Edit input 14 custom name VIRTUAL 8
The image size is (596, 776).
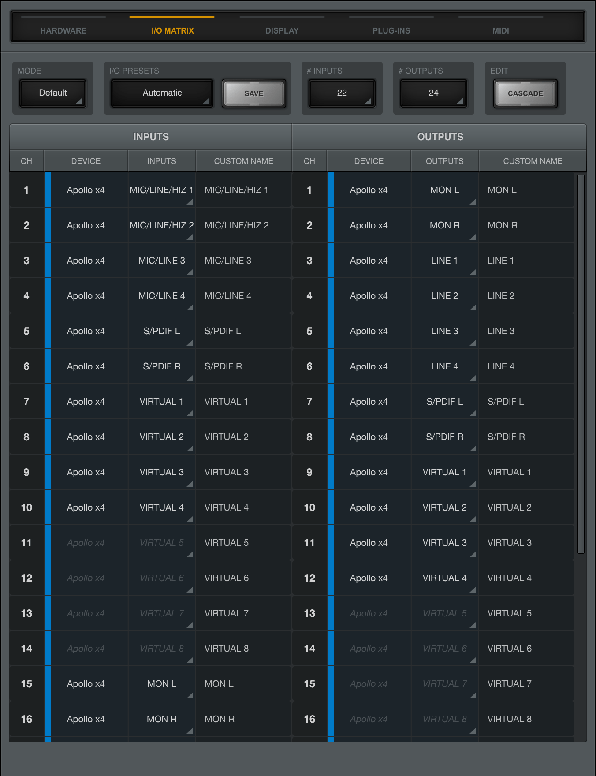pyautogui.click(x=243, y=649)
